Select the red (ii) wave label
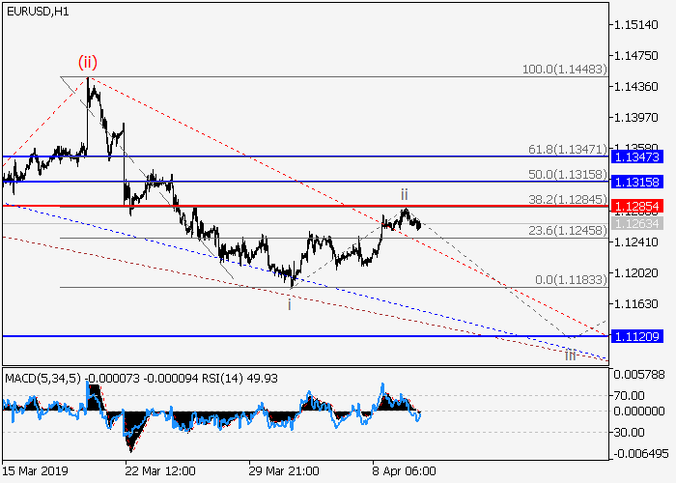Screen dimensions: 676x483 click(x=88, y=63)
